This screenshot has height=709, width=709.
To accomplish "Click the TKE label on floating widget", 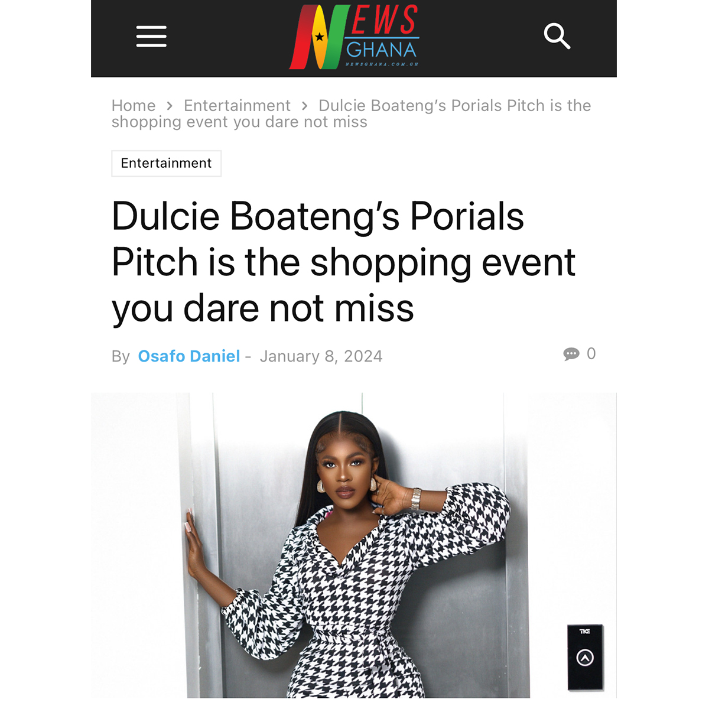I will (585, 632).
